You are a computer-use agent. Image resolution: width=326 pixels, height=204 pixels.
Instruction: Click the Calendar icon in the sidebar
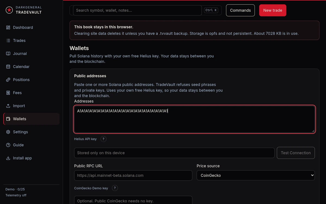point(8,67)
